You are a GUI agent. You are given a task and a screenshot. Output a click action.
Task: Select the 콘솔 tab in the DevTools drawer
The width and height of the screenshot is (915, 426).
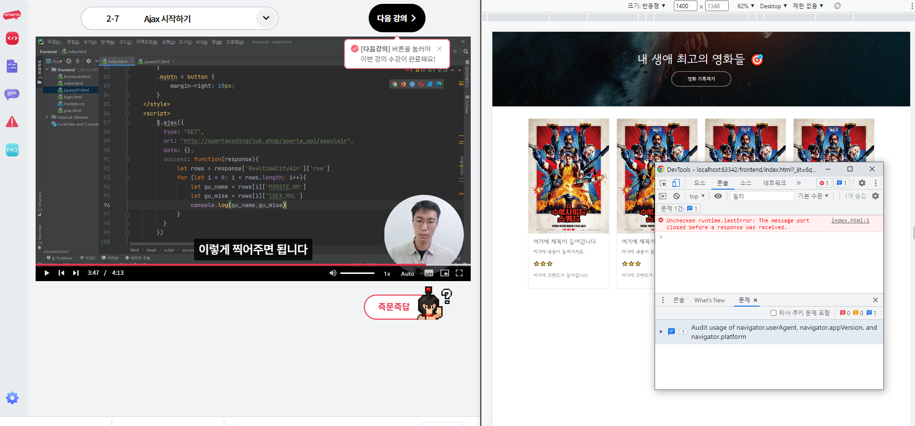click(x=679, y=300)
